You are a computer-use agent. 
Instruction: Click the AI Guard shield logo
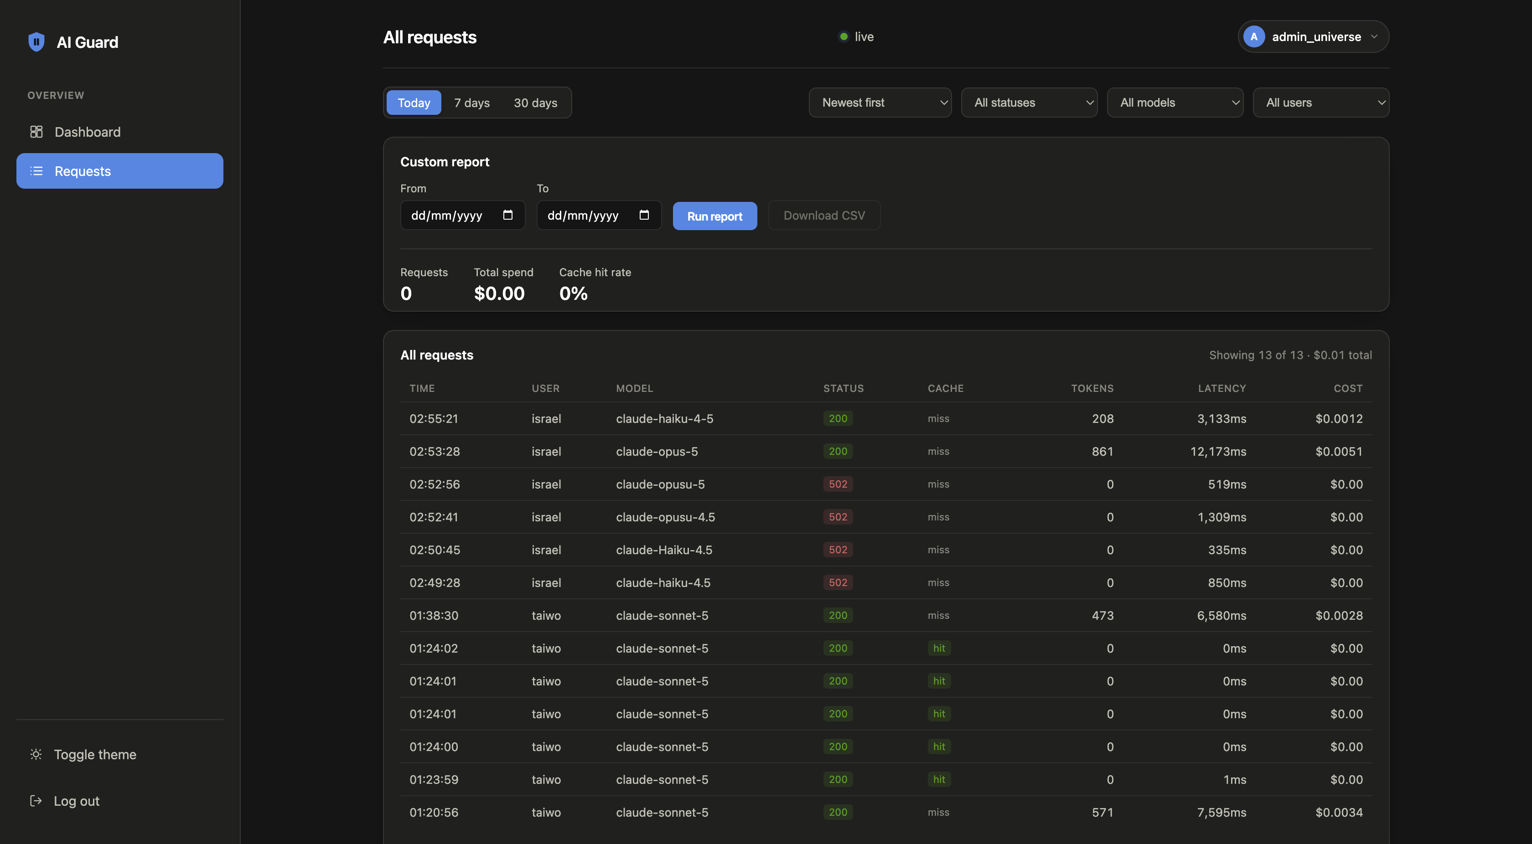click(36, 42)
